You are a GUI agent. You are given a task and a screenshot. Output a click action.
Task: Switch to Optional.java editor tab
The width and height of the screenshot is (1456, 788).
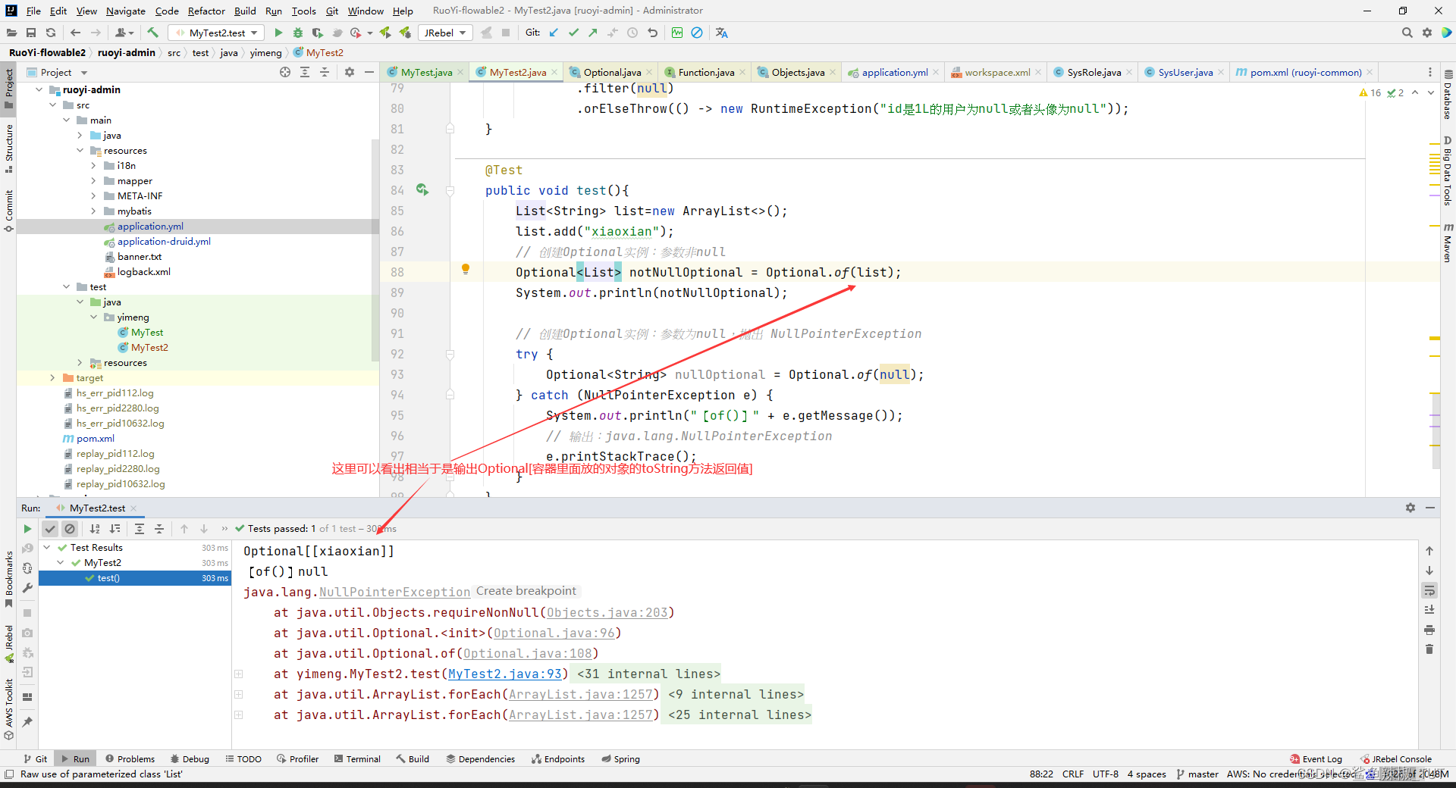pos(611,72)
